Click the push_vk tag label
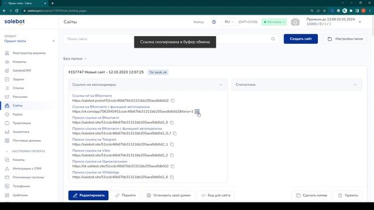Image resolution: width=374 pixels, height=210 pixels. pos(158,72)
